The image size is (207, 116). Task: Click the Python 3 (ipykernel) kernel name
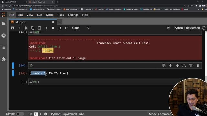click(187, 28)
